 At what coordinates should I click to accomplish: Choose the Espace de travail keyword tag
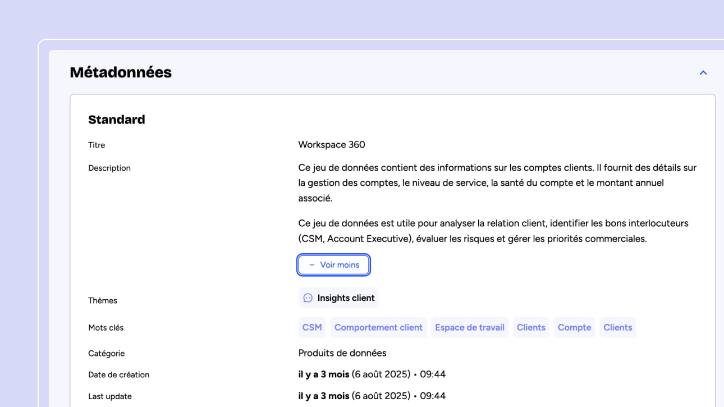pos(469,327)
